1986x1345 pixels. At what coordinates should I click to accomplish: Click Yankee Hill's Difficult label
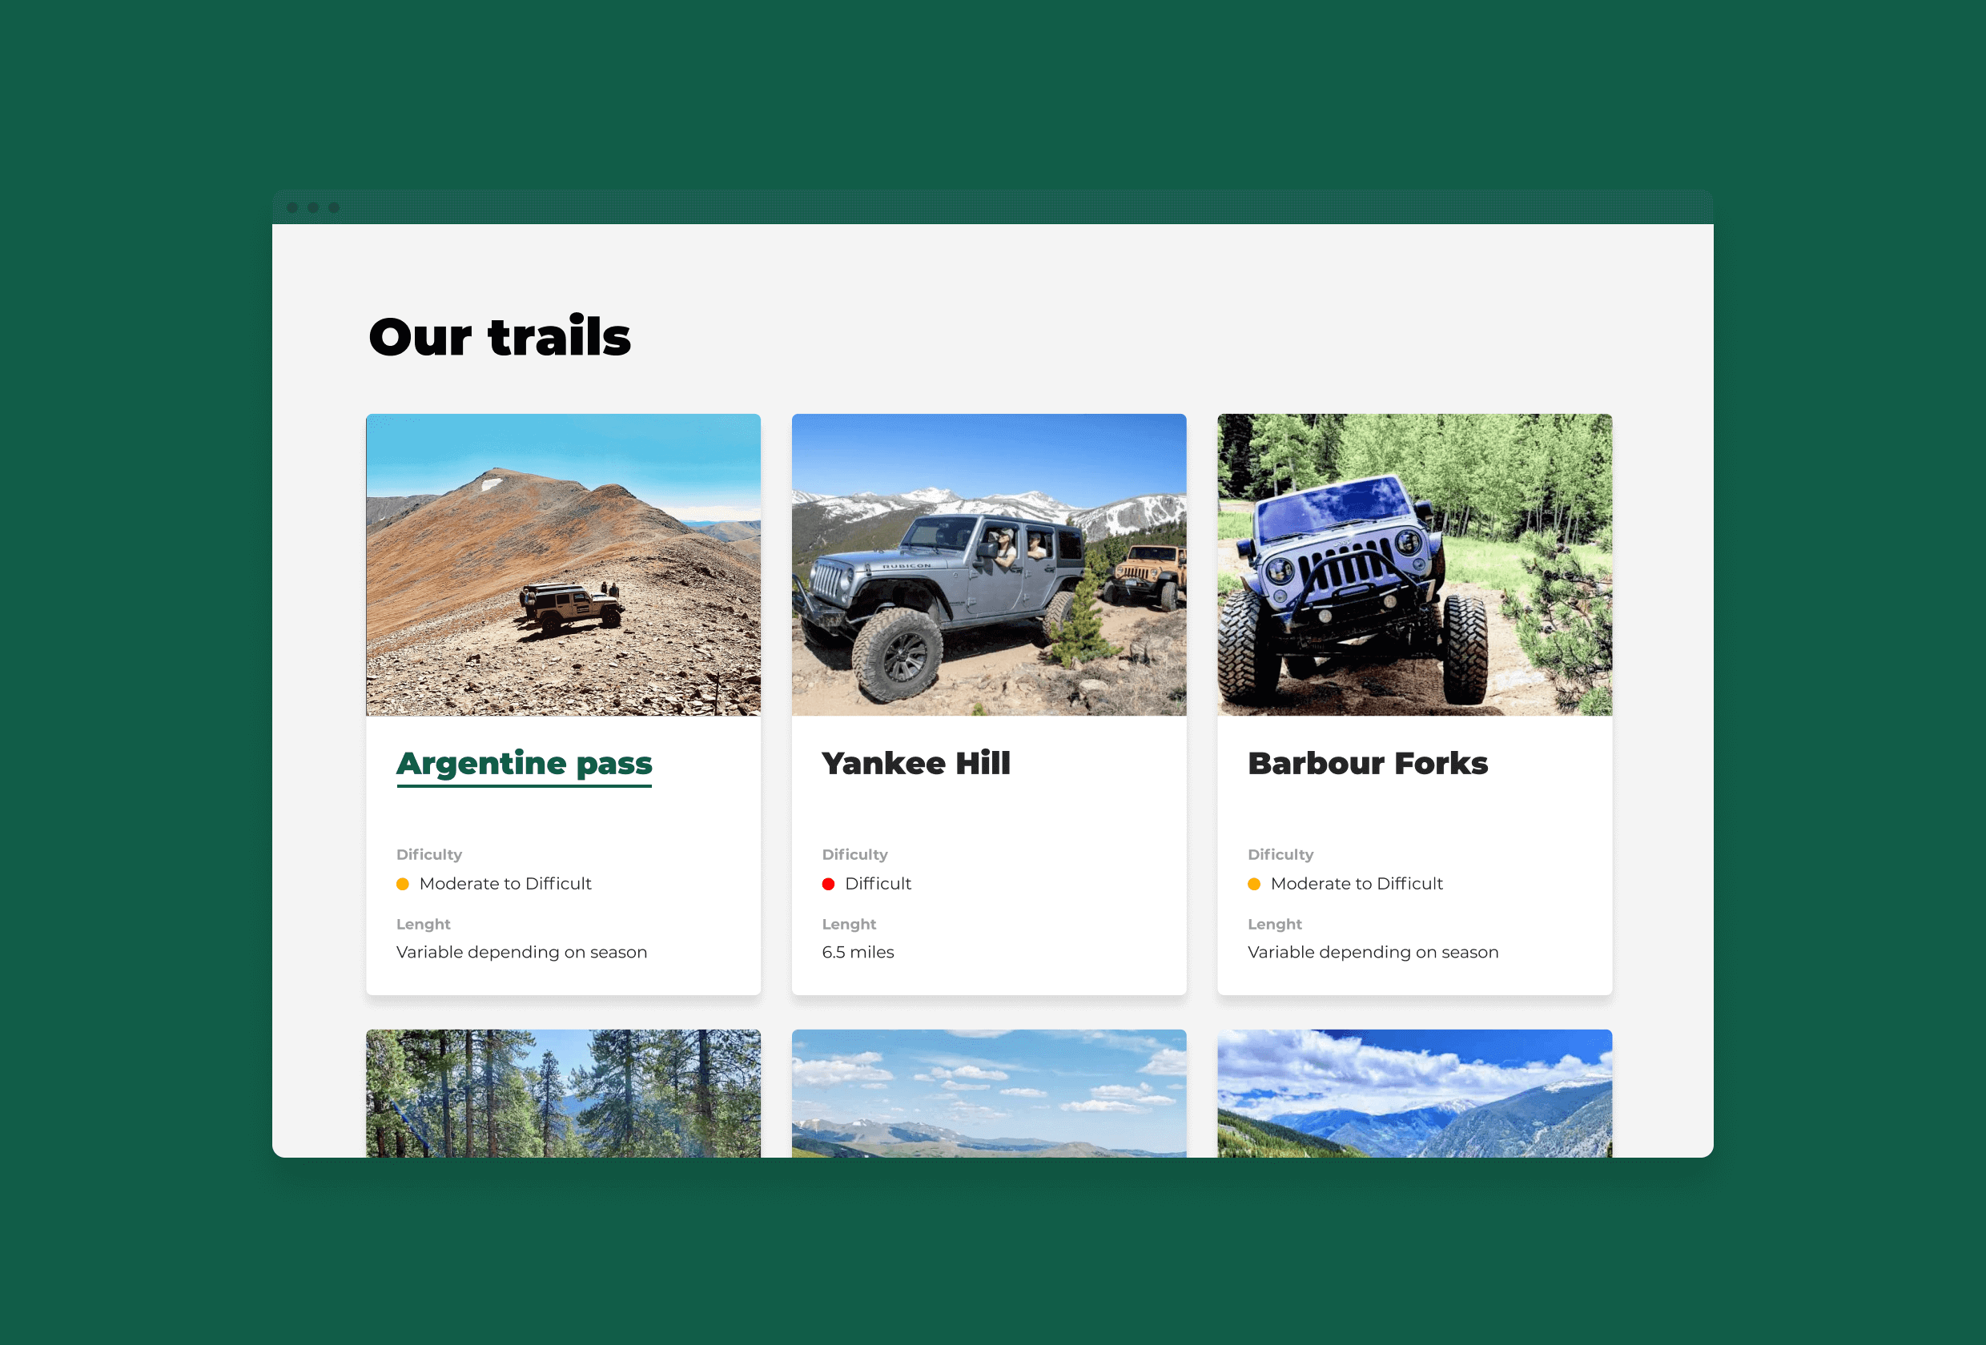pyautogui.click(x=878, y=884)
